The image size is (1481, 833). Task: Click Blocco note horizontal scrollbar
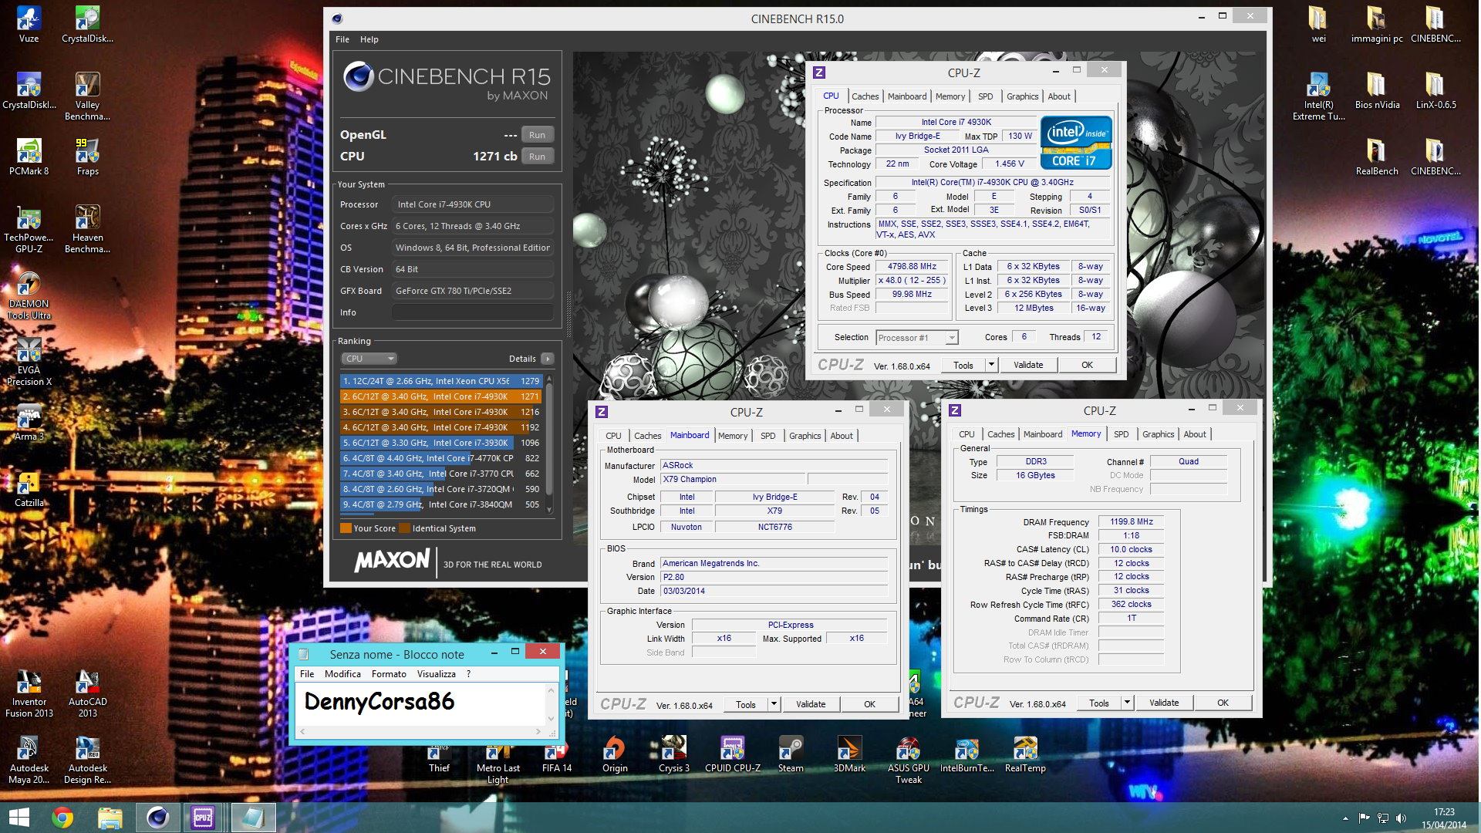click(x=420, y=731)
